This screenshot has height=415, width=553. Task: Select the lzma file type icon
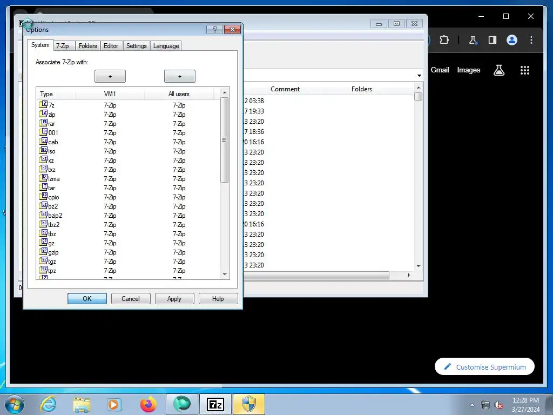point(43,178)
